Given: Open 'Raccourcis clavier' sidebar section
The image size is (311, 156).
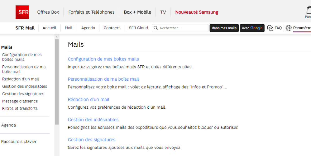Looking at the screenshot, I should point(19,142).
